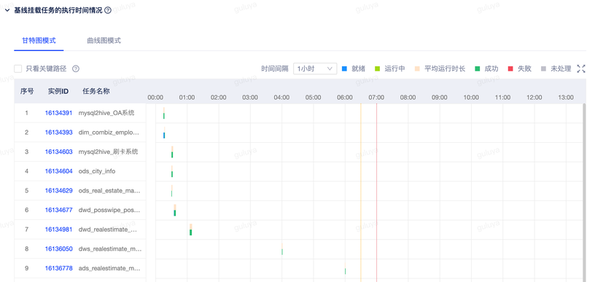The image size is (595, 282).
Task: Click the 13:00 time axis label
Action: (565, 98)
